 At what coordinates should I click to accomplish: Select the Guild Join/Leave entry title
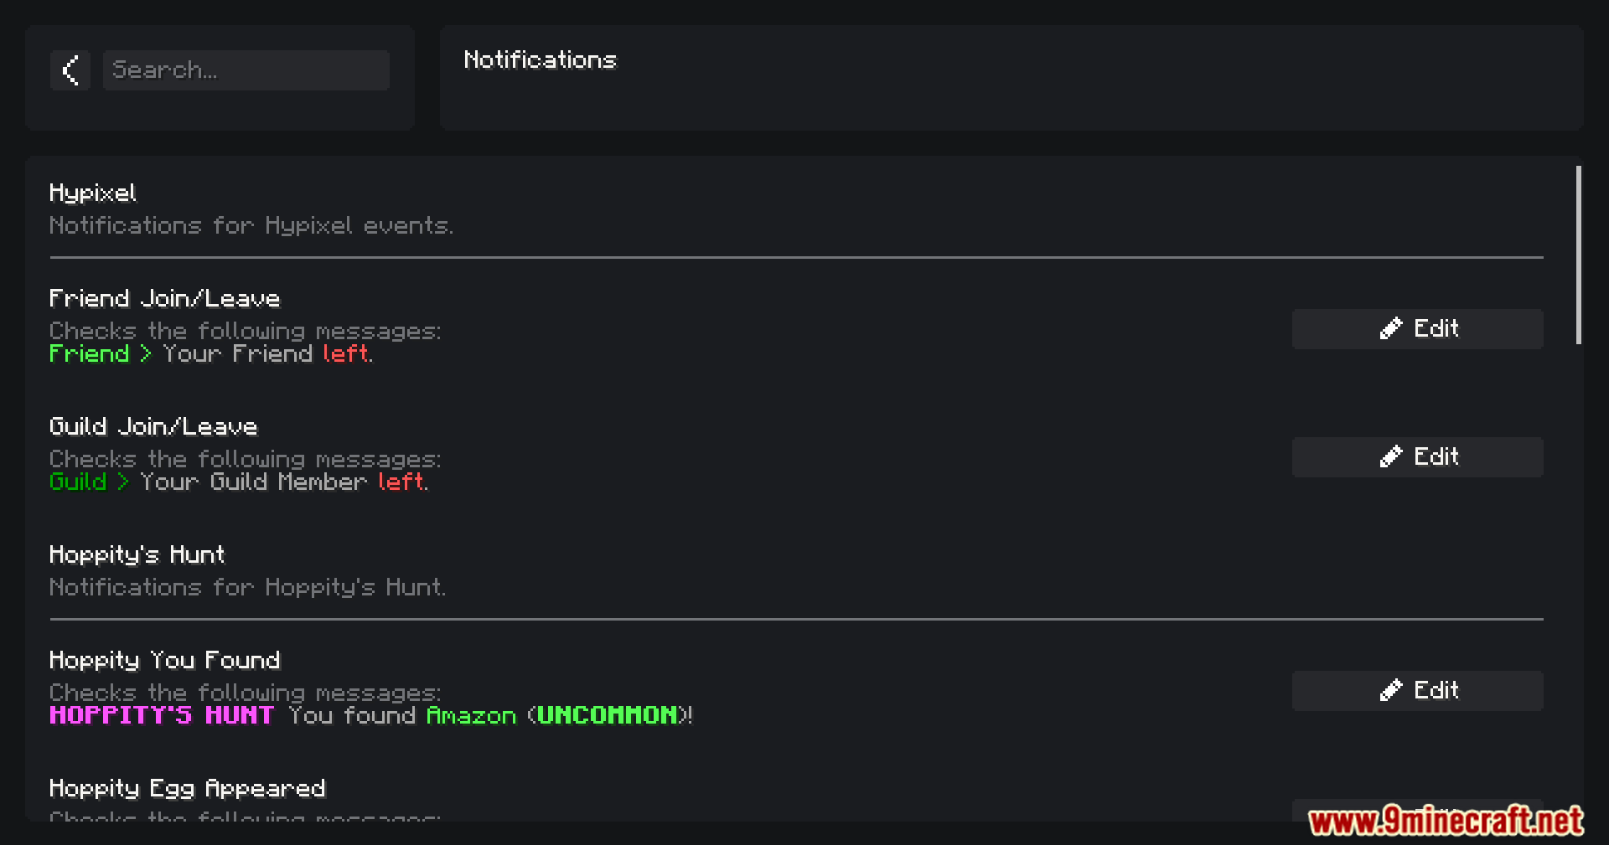click(x=153, y=426)
